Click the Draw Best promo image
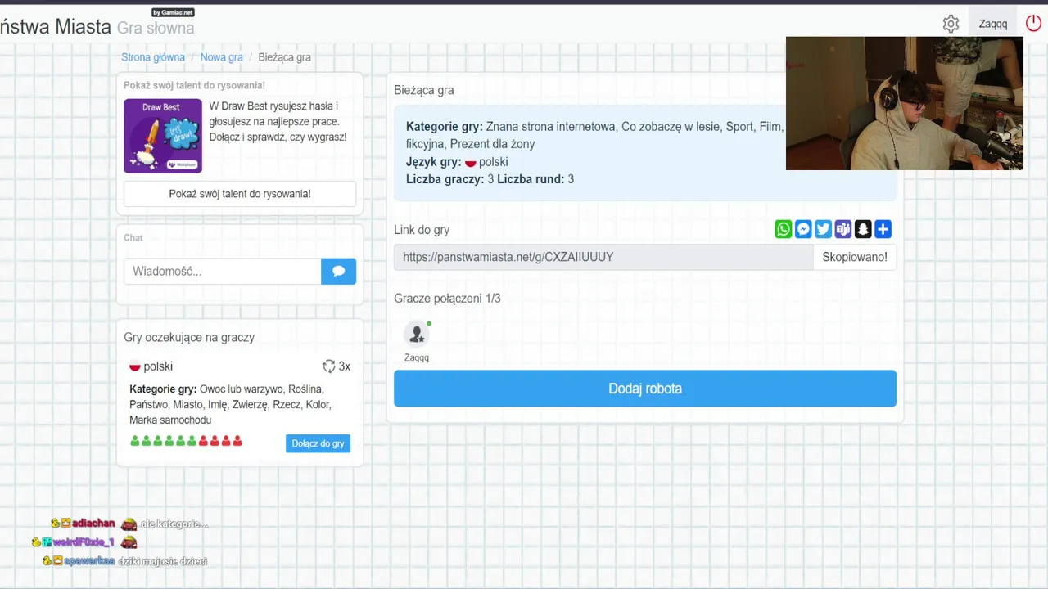The image size is (1048, 589). coord(163,136)
